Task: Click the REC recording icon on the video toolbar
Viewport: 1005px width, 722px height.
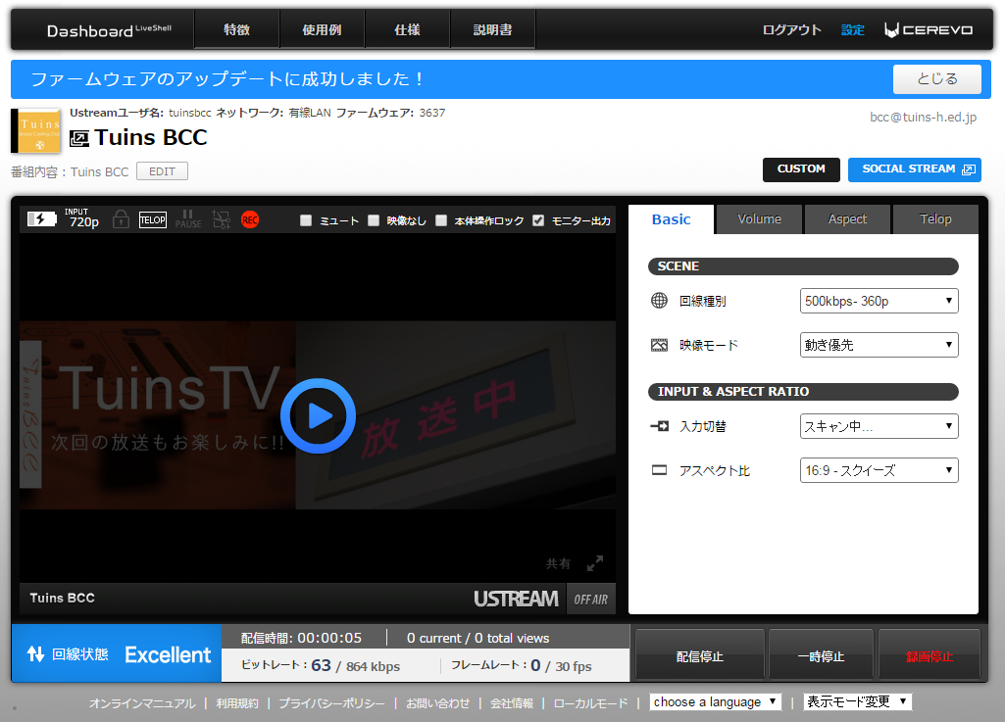Action: tap(249, 219)
